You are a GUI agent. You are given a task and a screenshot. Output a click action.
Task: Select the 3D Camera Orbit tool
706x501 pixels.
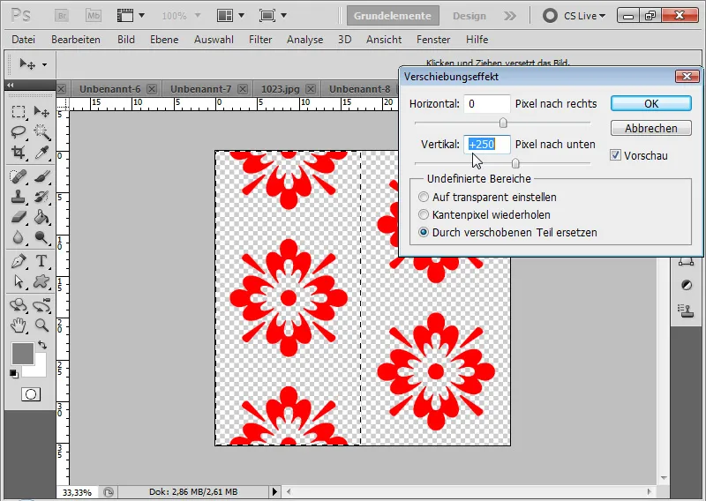tap(41, 305)
